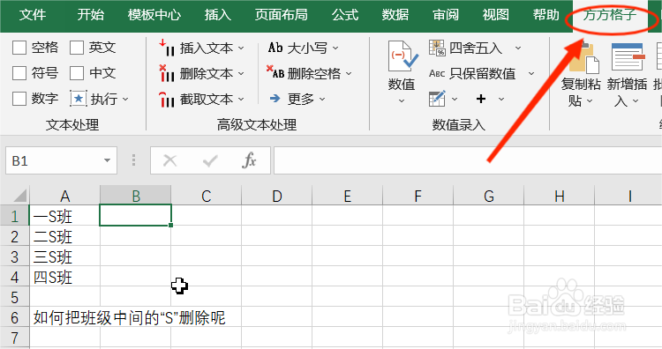The height and width of the screenshot is (349, 662).
Task: Open the 方方格子 tab
Action: pyautogui.click(x=609, y=15)
